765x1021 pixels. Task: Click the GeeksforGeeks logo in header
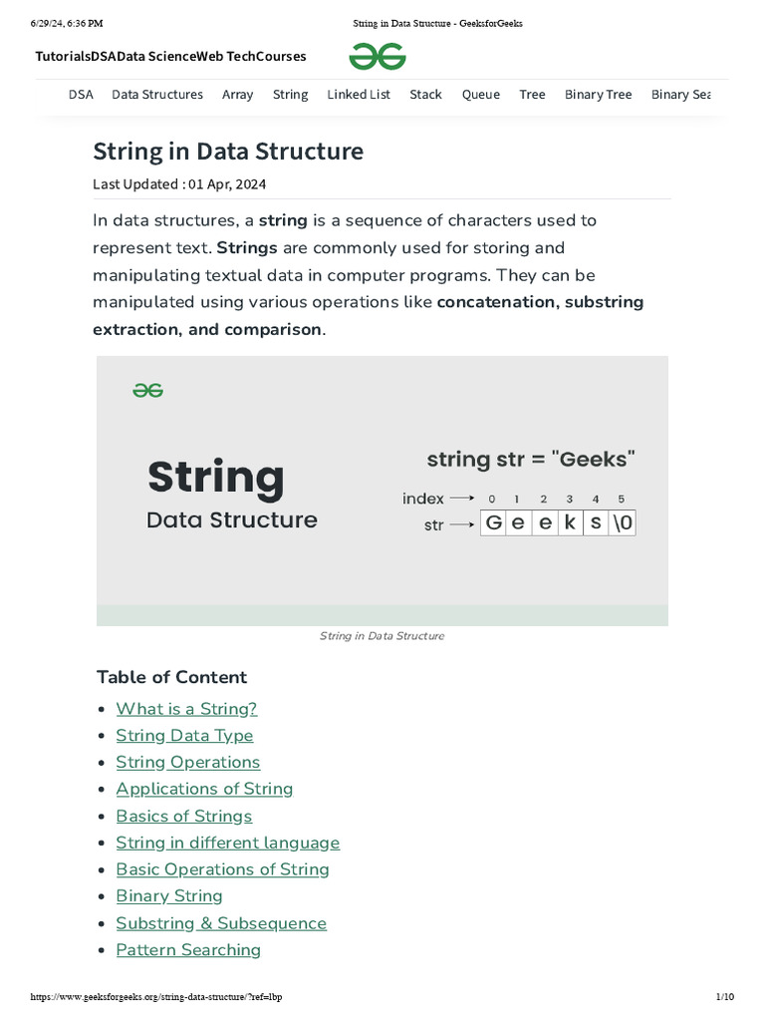(x=377, y=57)
